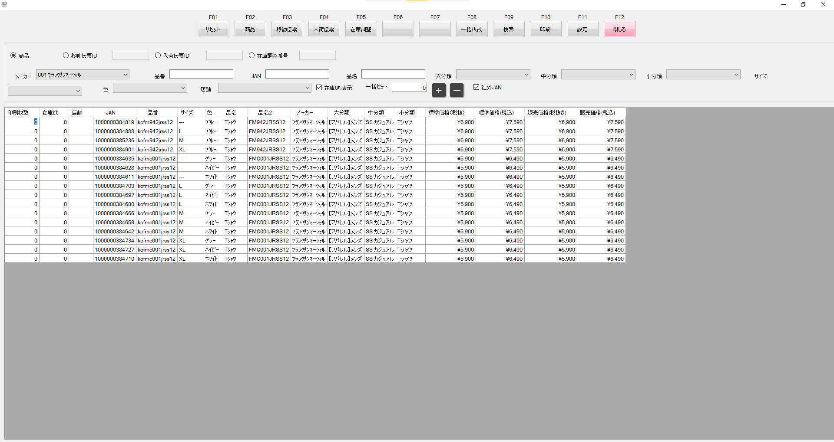This screenshot has height=442, width=834.
Task: Uncheck the 社外JAN checkbox
Action: [x=477, y=87]
